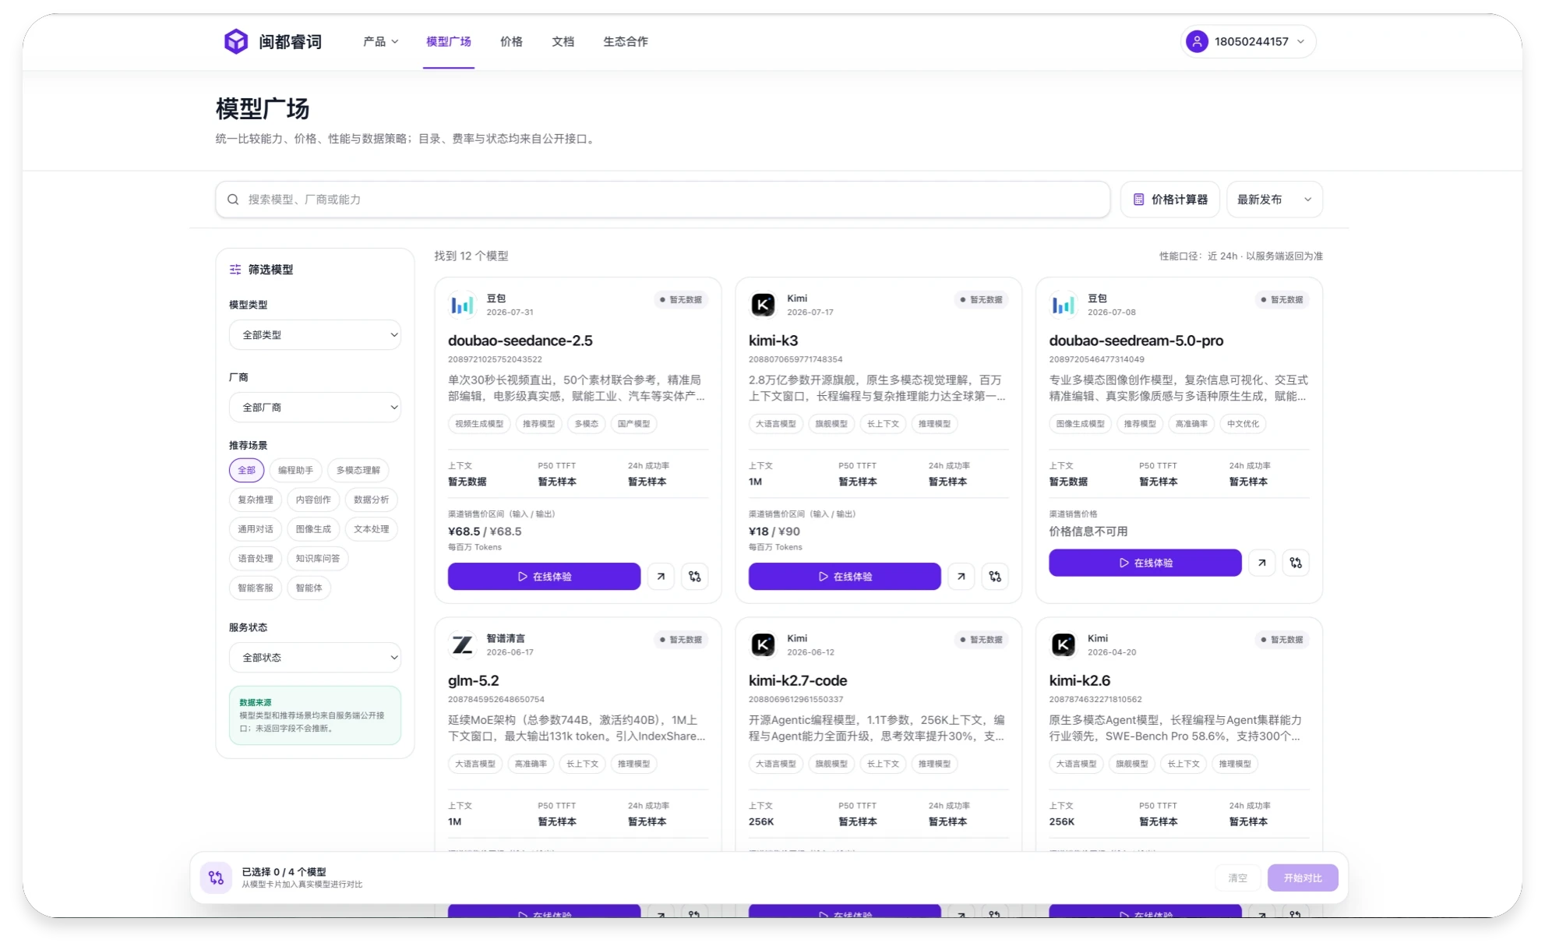Image resolution: width=1545 pixels, height=950 pixels.
Task: Click the 图像生成模型 tag on doubao-seedream-5.0-pro
Action: coord(1081,424)
